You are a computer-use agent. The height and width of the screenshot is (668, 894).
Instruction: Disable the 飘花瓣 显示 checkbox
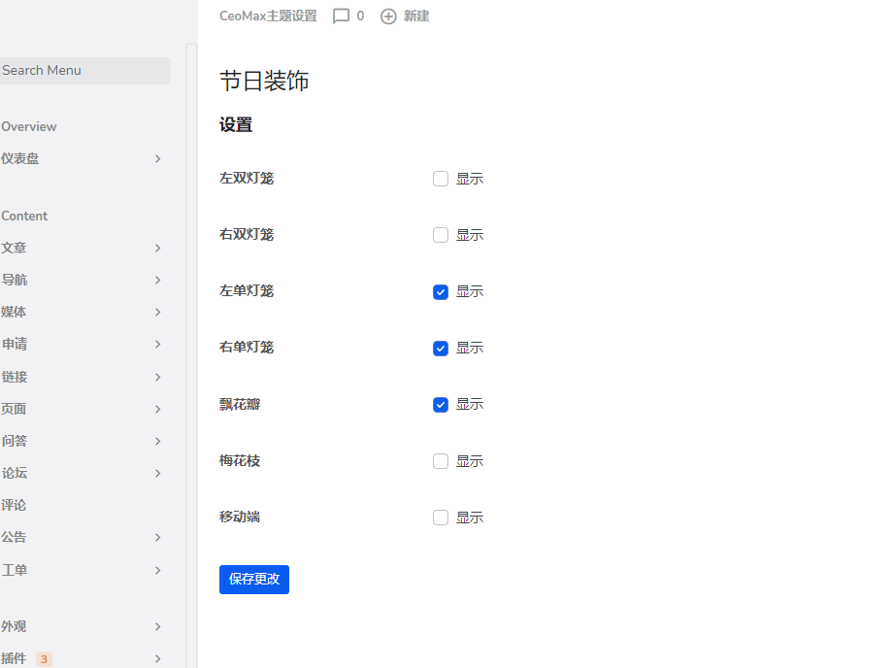click(x=441, y=405)
